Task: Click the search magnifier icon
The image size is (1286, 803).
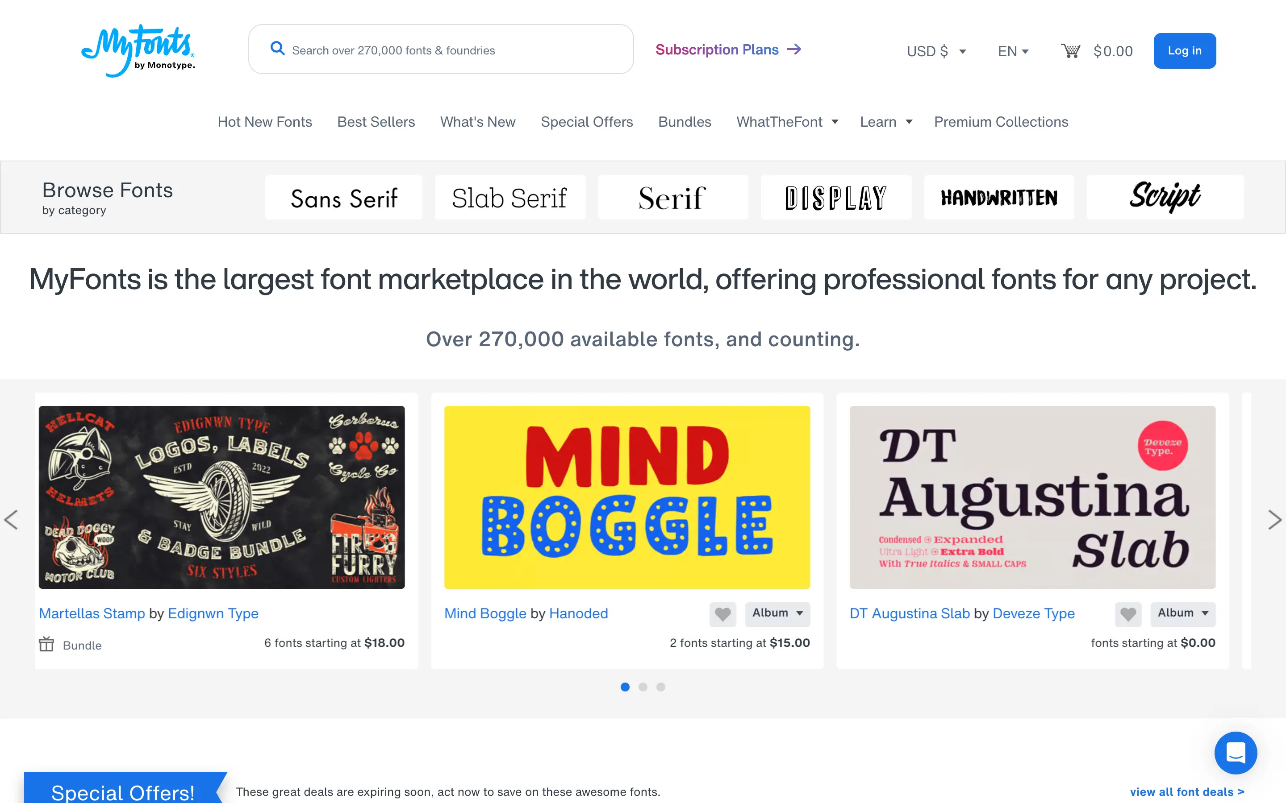Action: tap(277, 49)
